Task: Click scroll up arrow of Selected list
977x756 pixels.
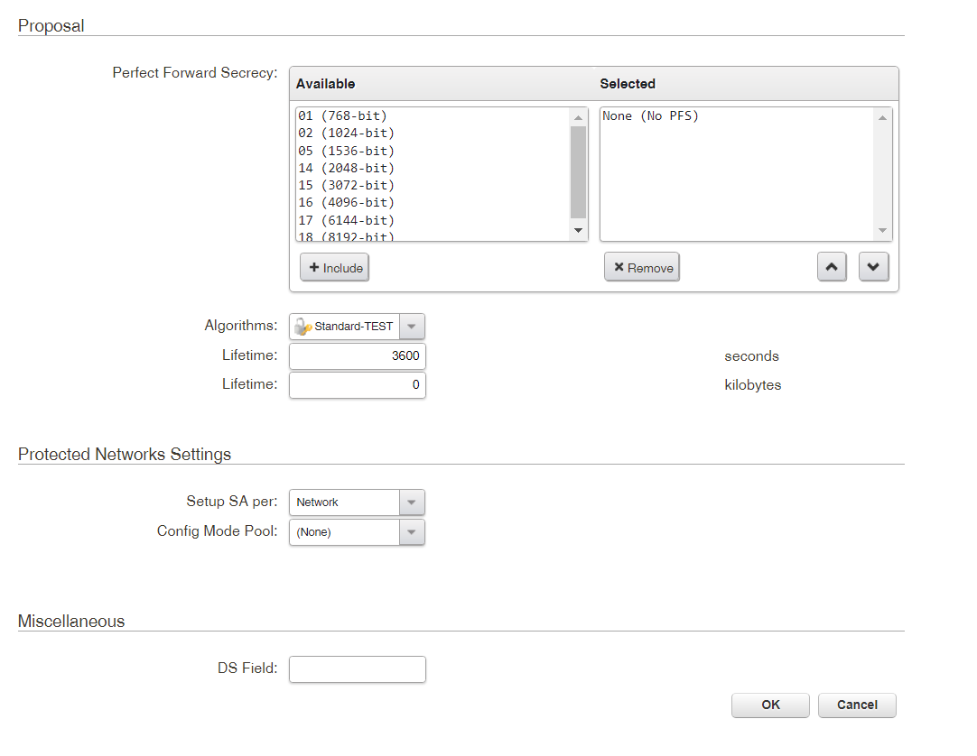Action: coord(882,117)
